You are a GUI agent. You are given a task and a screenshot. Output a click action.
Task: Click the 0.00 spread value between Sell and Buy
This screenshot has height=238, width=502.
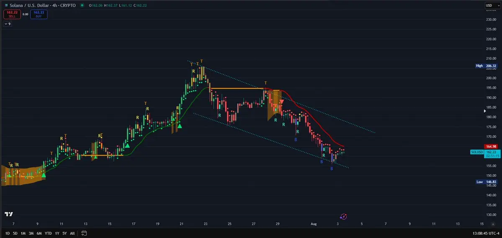point(25,14)
